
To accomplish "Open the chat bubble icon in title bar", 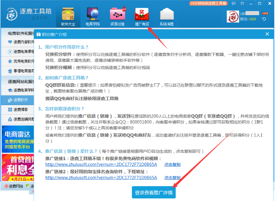I will (x=233, y=3).
